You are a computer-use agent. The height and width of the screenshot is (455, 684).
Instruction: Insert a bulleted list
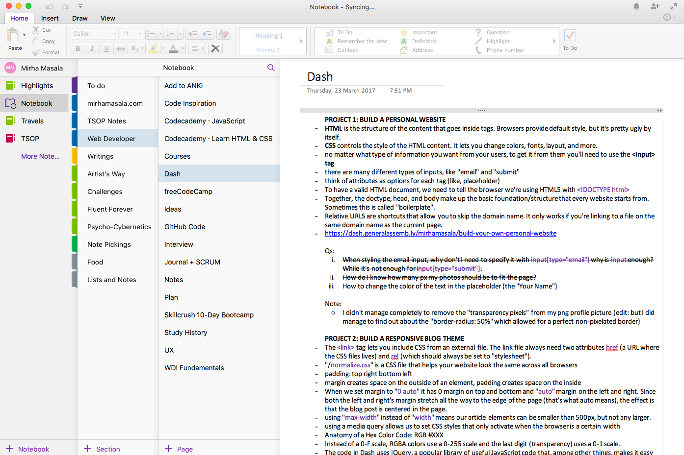pos(151,34)
